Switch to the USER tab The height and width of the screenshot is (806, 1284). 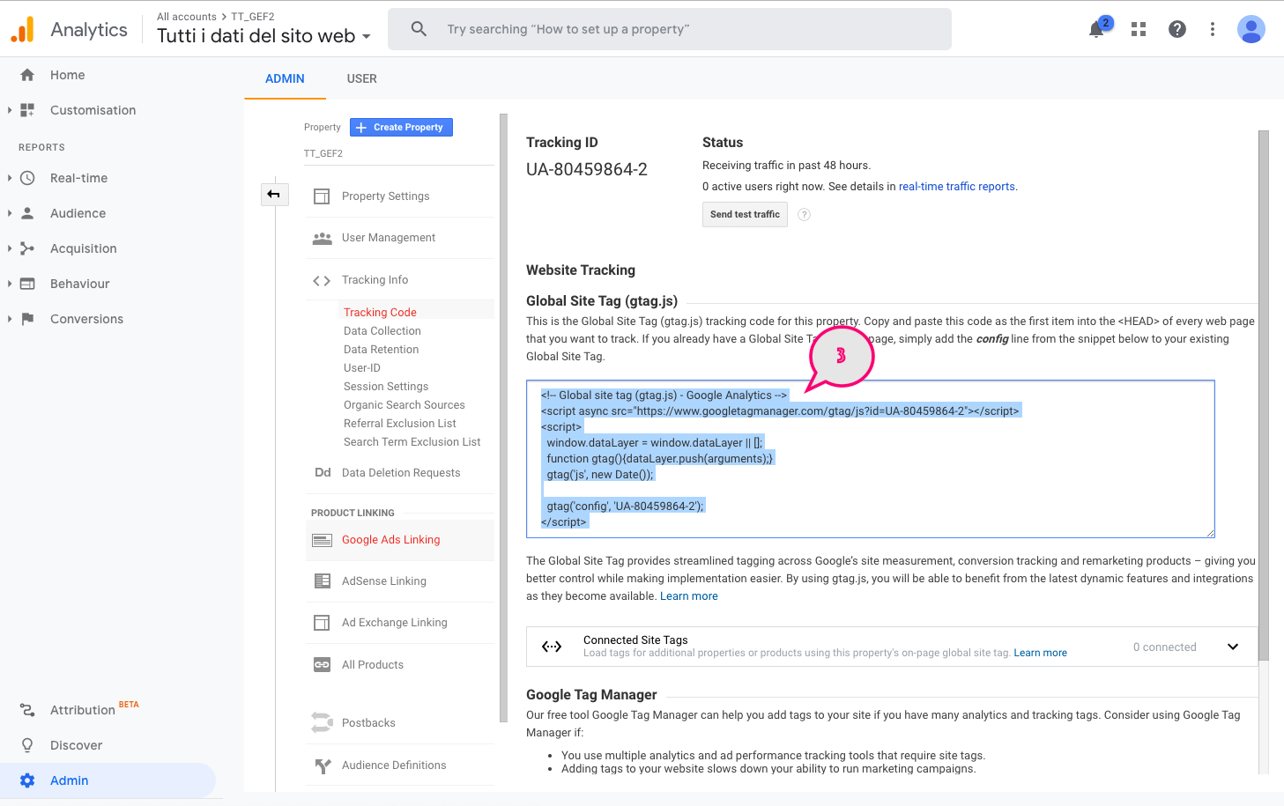click(361, 78)
